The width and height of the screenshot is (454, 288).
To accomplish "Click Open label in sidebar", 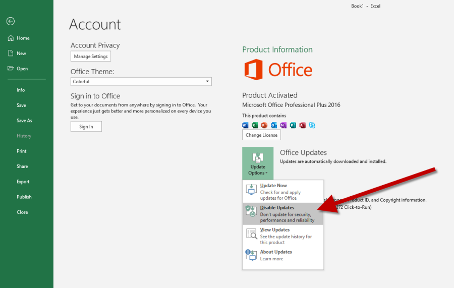I will pos(22,69).
